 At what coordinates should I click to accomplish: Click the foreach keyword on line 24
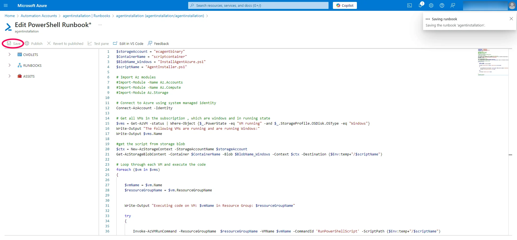point(124,169)
